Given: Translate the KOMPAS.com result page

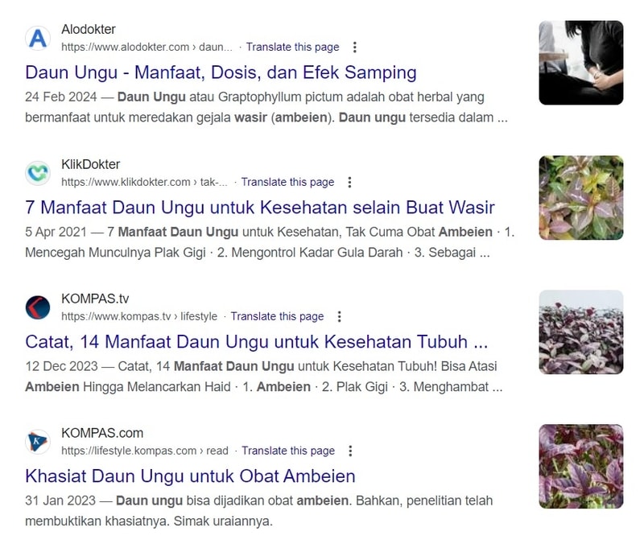Looking at the screenshot, I should (288, 451).
